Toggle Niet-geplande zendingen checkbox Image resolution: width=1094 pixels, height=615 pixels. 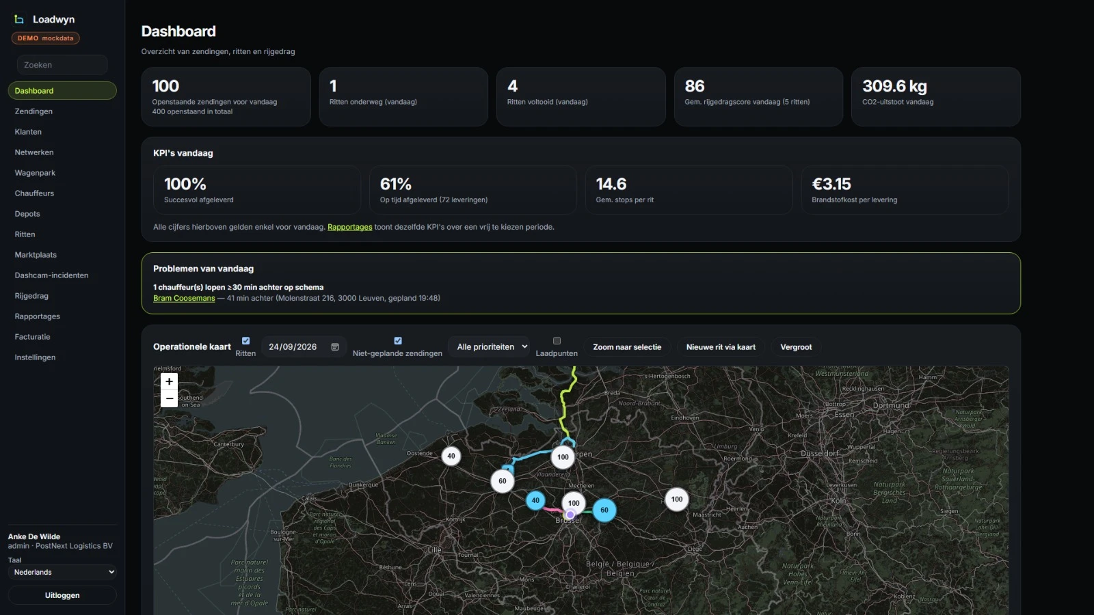(398, 340)
